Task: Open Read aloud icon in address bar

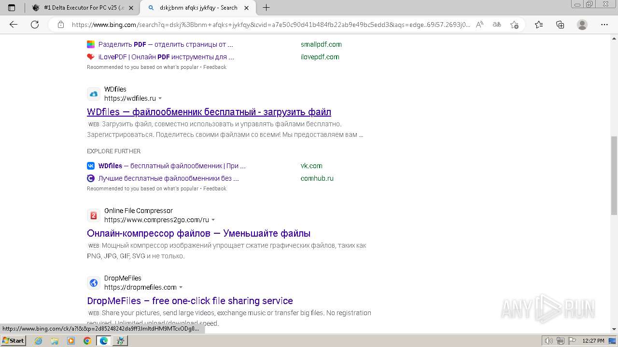Action: (x=479, y=25)
